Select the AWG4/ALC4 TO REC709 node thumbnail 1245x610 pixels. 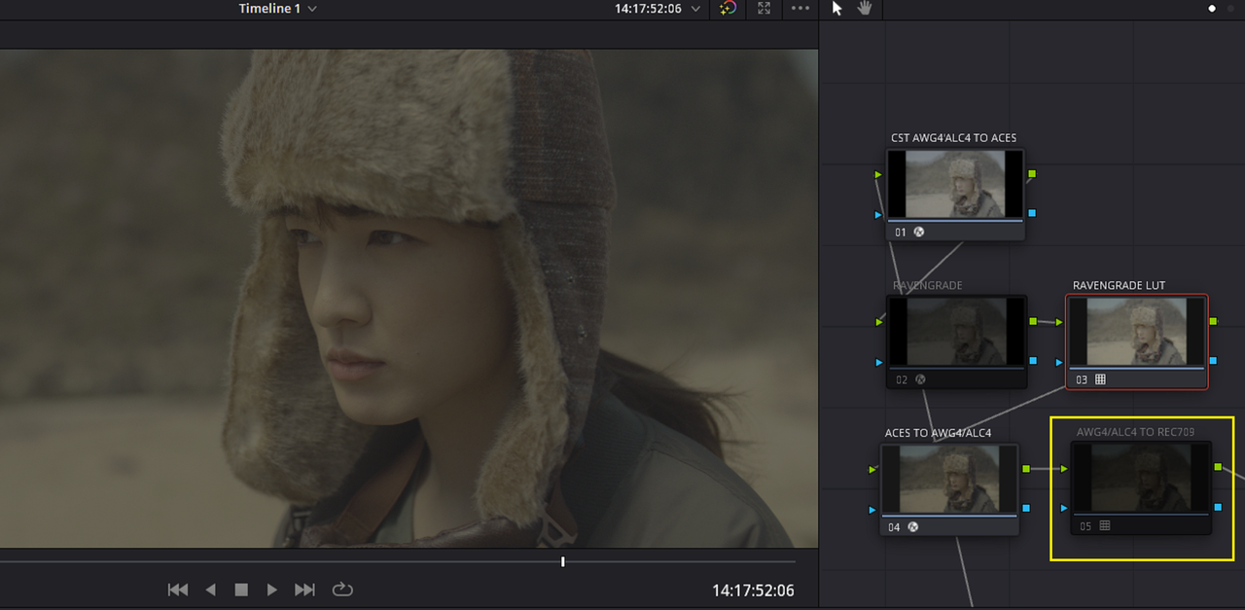tap(1142, 478)
